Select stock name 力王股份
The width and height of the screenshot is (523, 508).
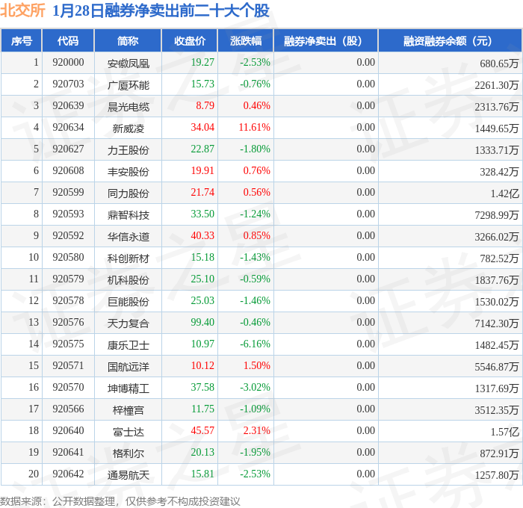[128, 150]
